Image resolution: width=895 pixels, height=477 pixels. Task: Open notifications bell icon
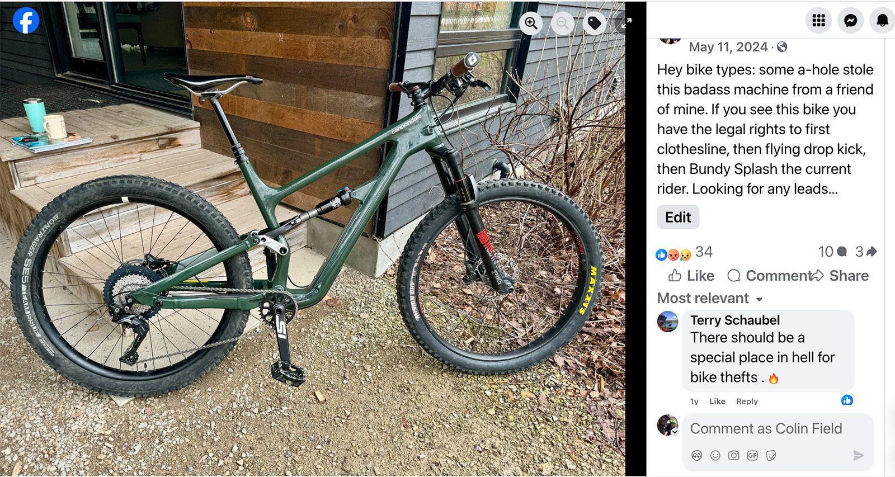[x=882, y=21]
